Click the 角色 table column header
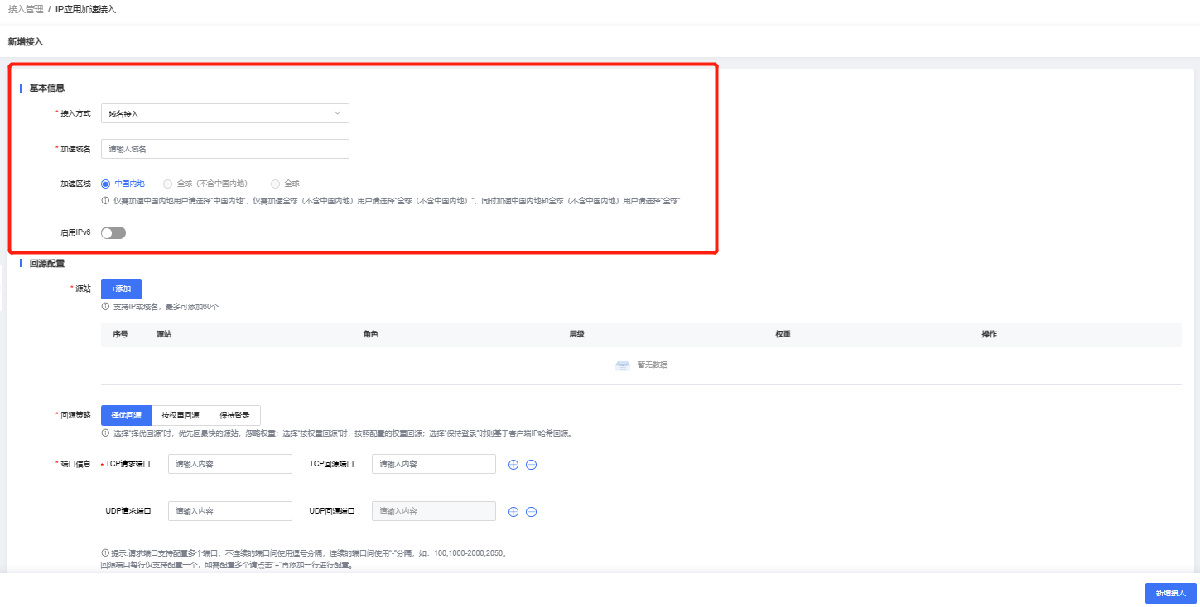Screen dimensions: 1200x607 tap(370, 334)
